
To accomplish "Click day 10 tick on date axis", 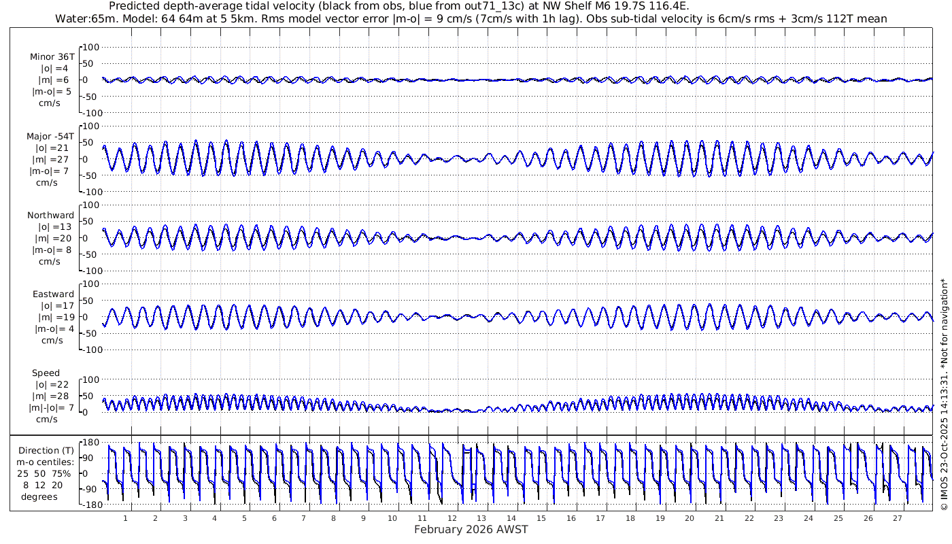I will [392, 518].
